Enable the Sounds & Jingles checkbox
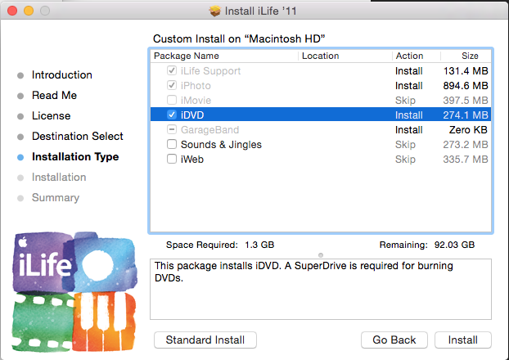 pyautogui.click(x=172, y=145)
